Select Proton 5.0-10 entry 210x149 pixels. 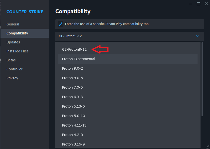(x=73, y=116)
